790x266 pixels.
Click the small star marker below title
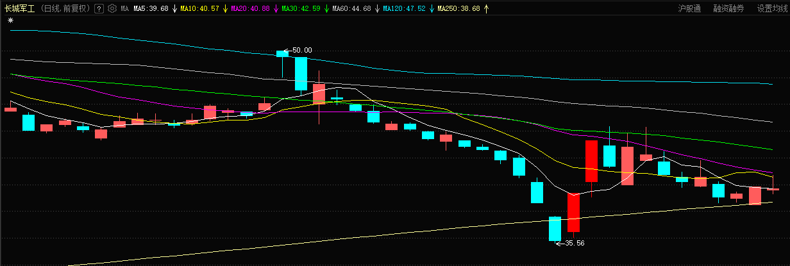(x=10, y=21)
